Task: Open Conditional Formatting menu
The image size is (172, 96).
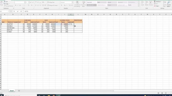Action: [x=77, y=4]
